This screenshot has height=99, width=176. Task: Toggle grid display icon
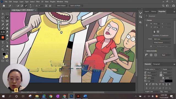(x=151, y=55)
